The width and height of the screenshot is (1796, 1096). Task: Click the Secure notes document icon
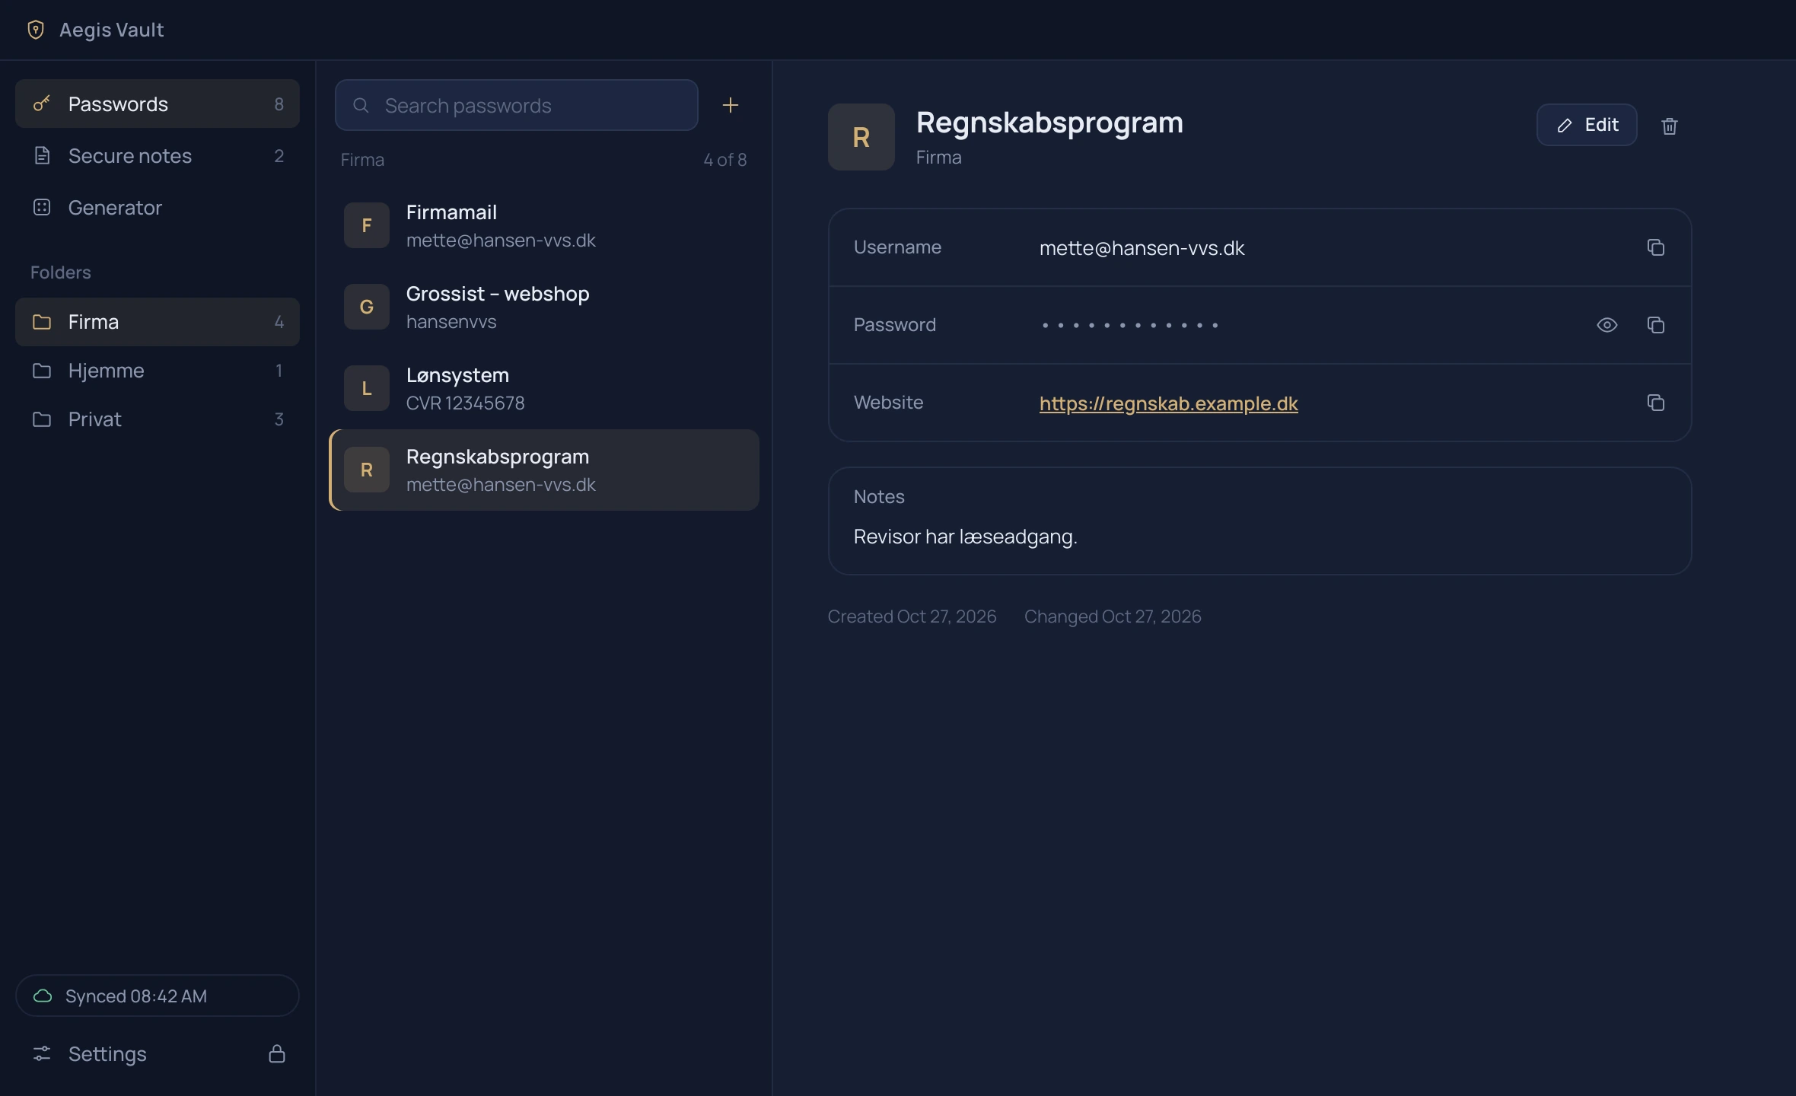tap(43, 155)
